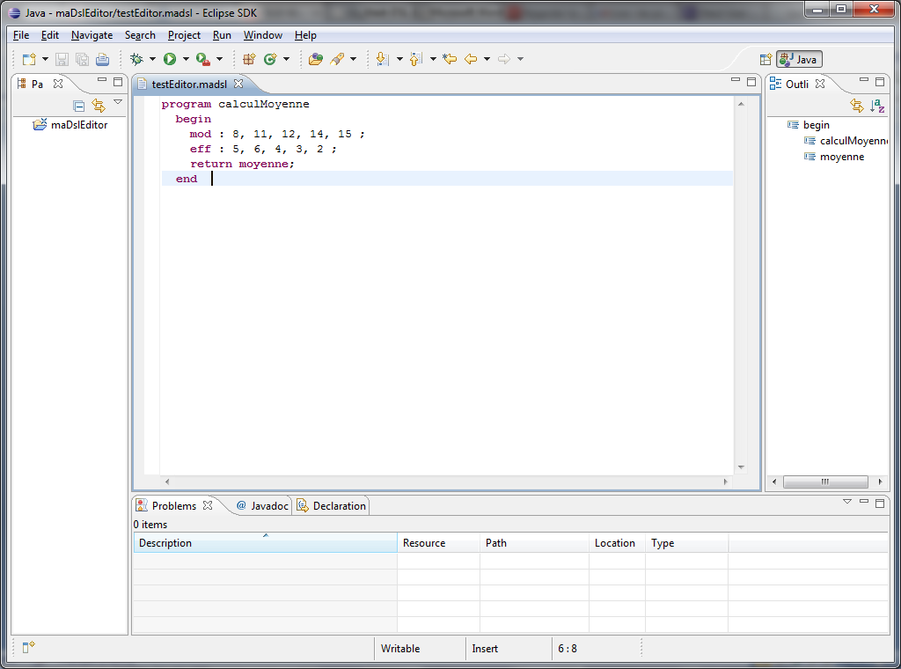
Task: Switch to the Java perspective button
Action: [x=800, y=59]
